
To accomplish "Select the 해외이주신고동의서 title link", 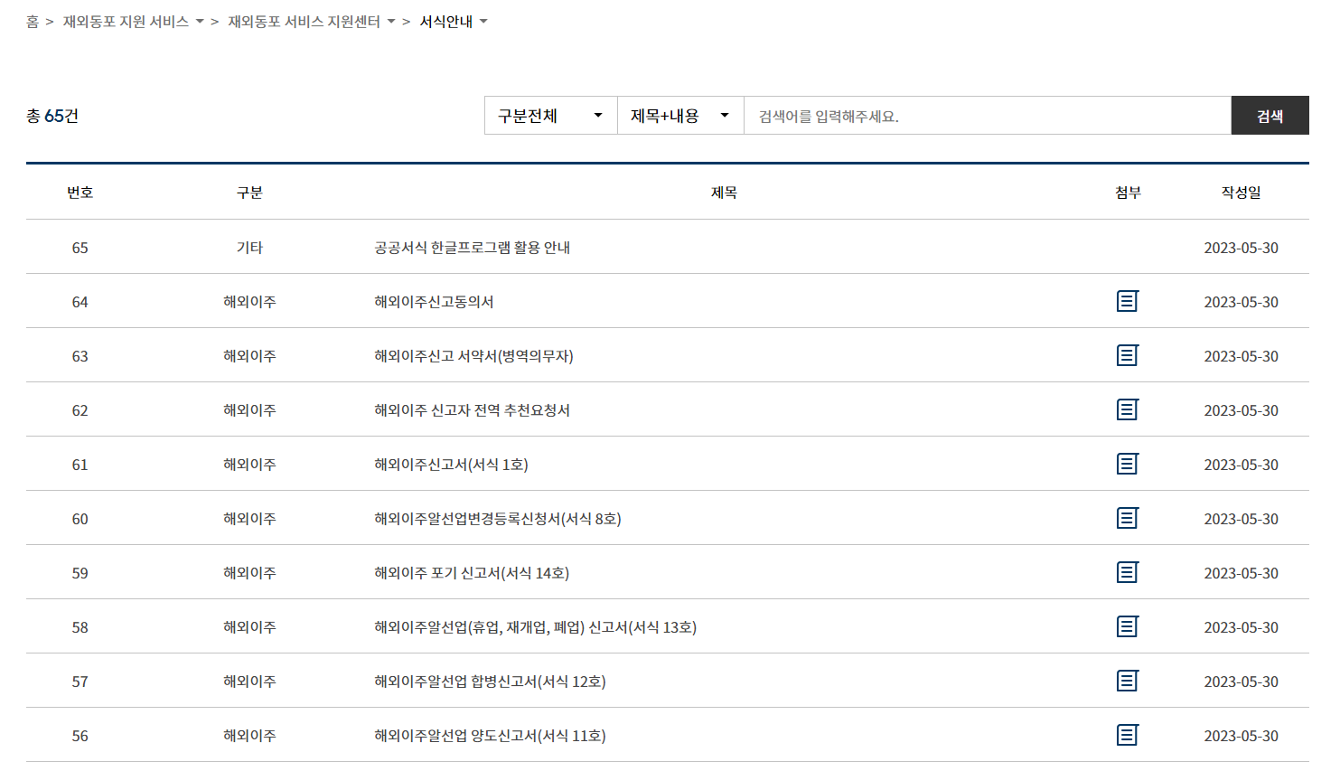I will (x=435, y=300).
